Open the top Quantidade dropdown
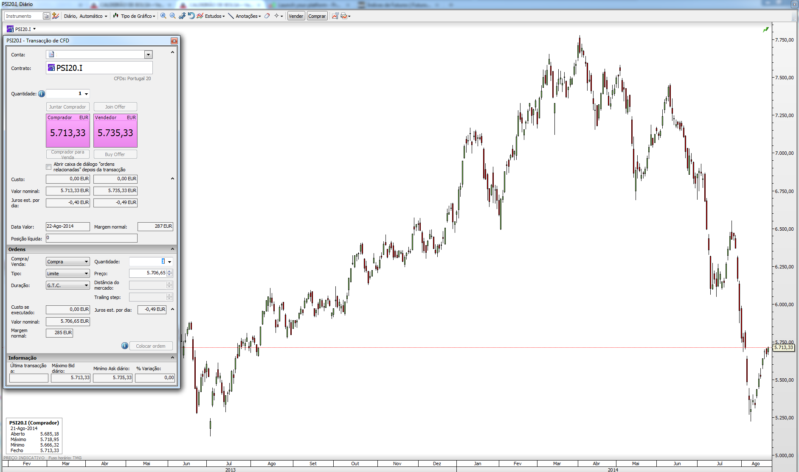Screen dimensions: 799x472 pos(87,94)
